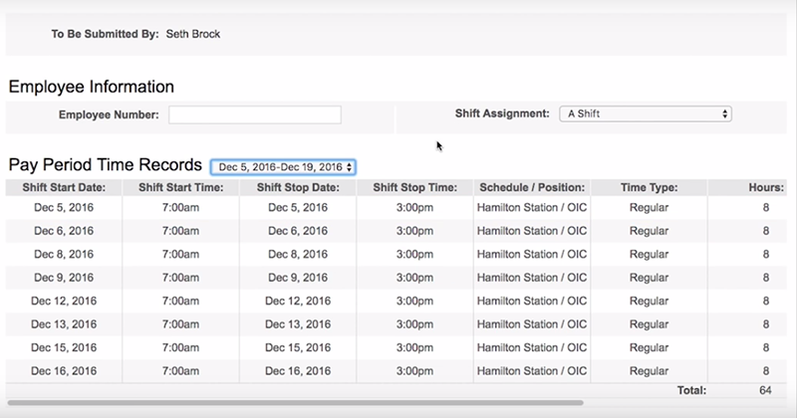This screenshot has width=797, height=418.
Task: Click the Shift Start Time column header
Action: pos(180,187)
